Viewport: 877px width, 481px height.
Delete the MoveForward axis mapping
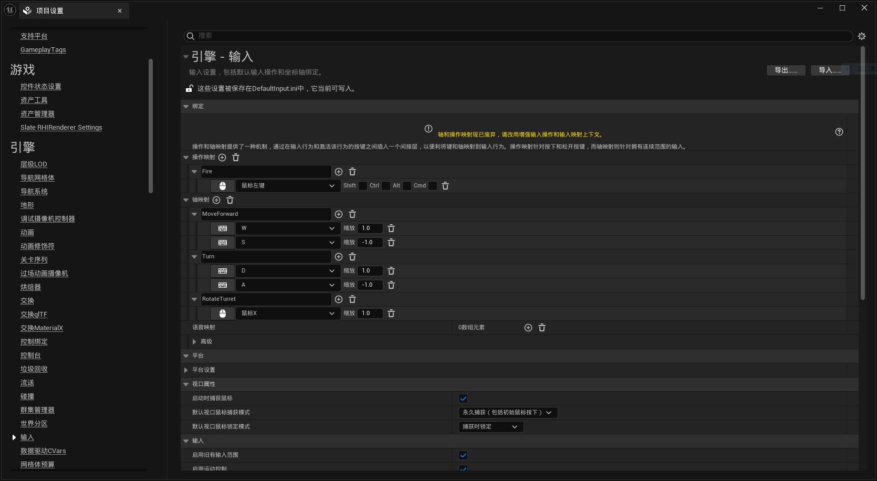[x=352, y=214]
